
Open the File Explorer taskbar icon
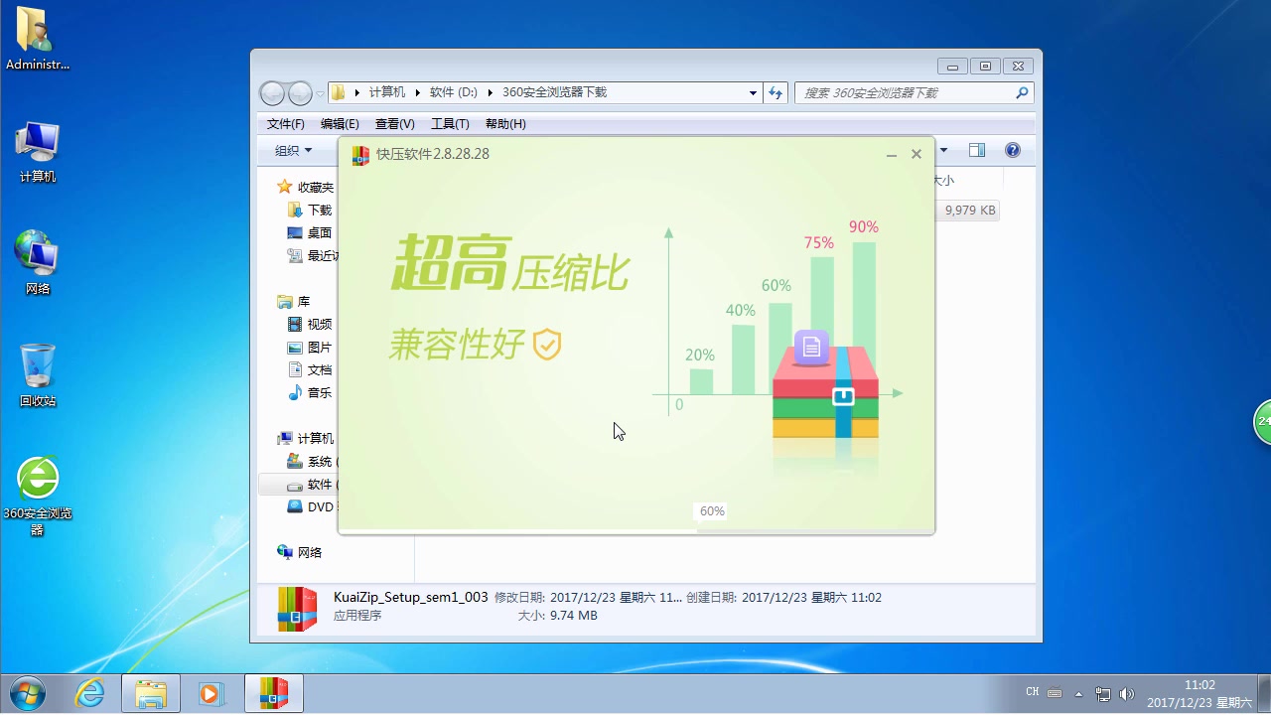(151, 693)
